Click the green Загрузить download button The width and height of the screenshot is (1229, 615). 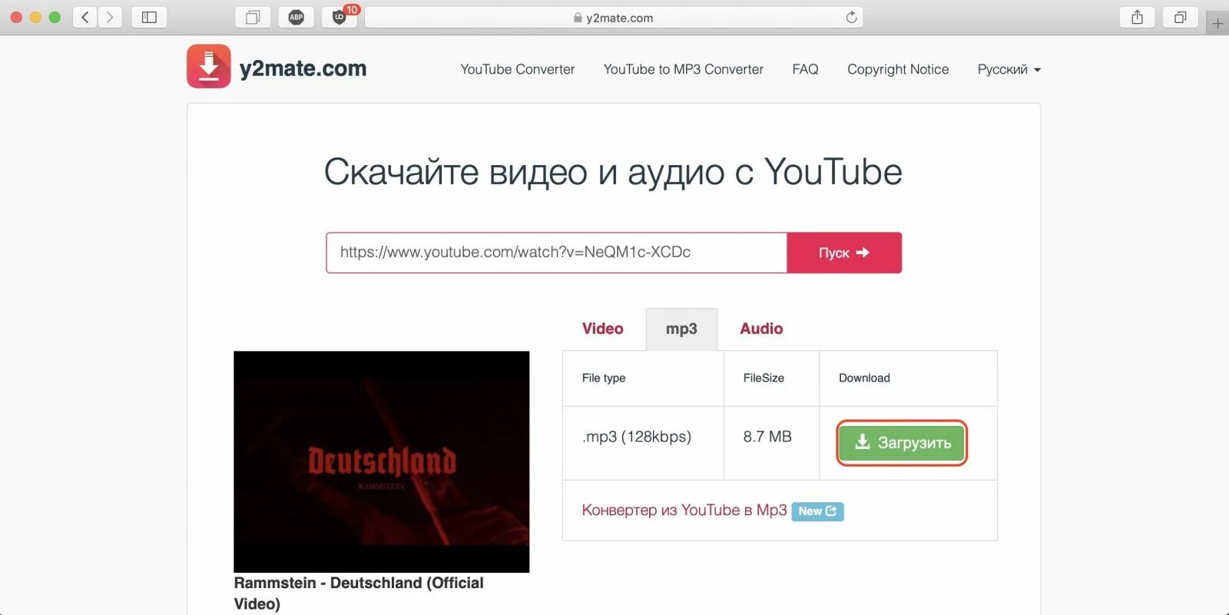[902, 443]
